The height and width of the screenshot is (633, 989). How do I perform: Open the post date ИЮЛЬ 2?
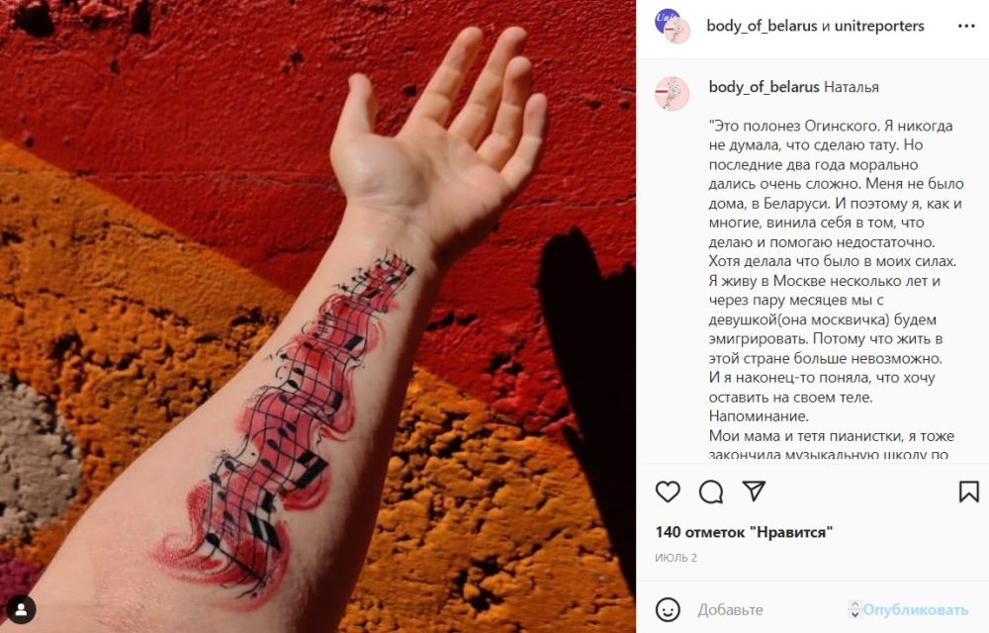click(x=675, y=558)
